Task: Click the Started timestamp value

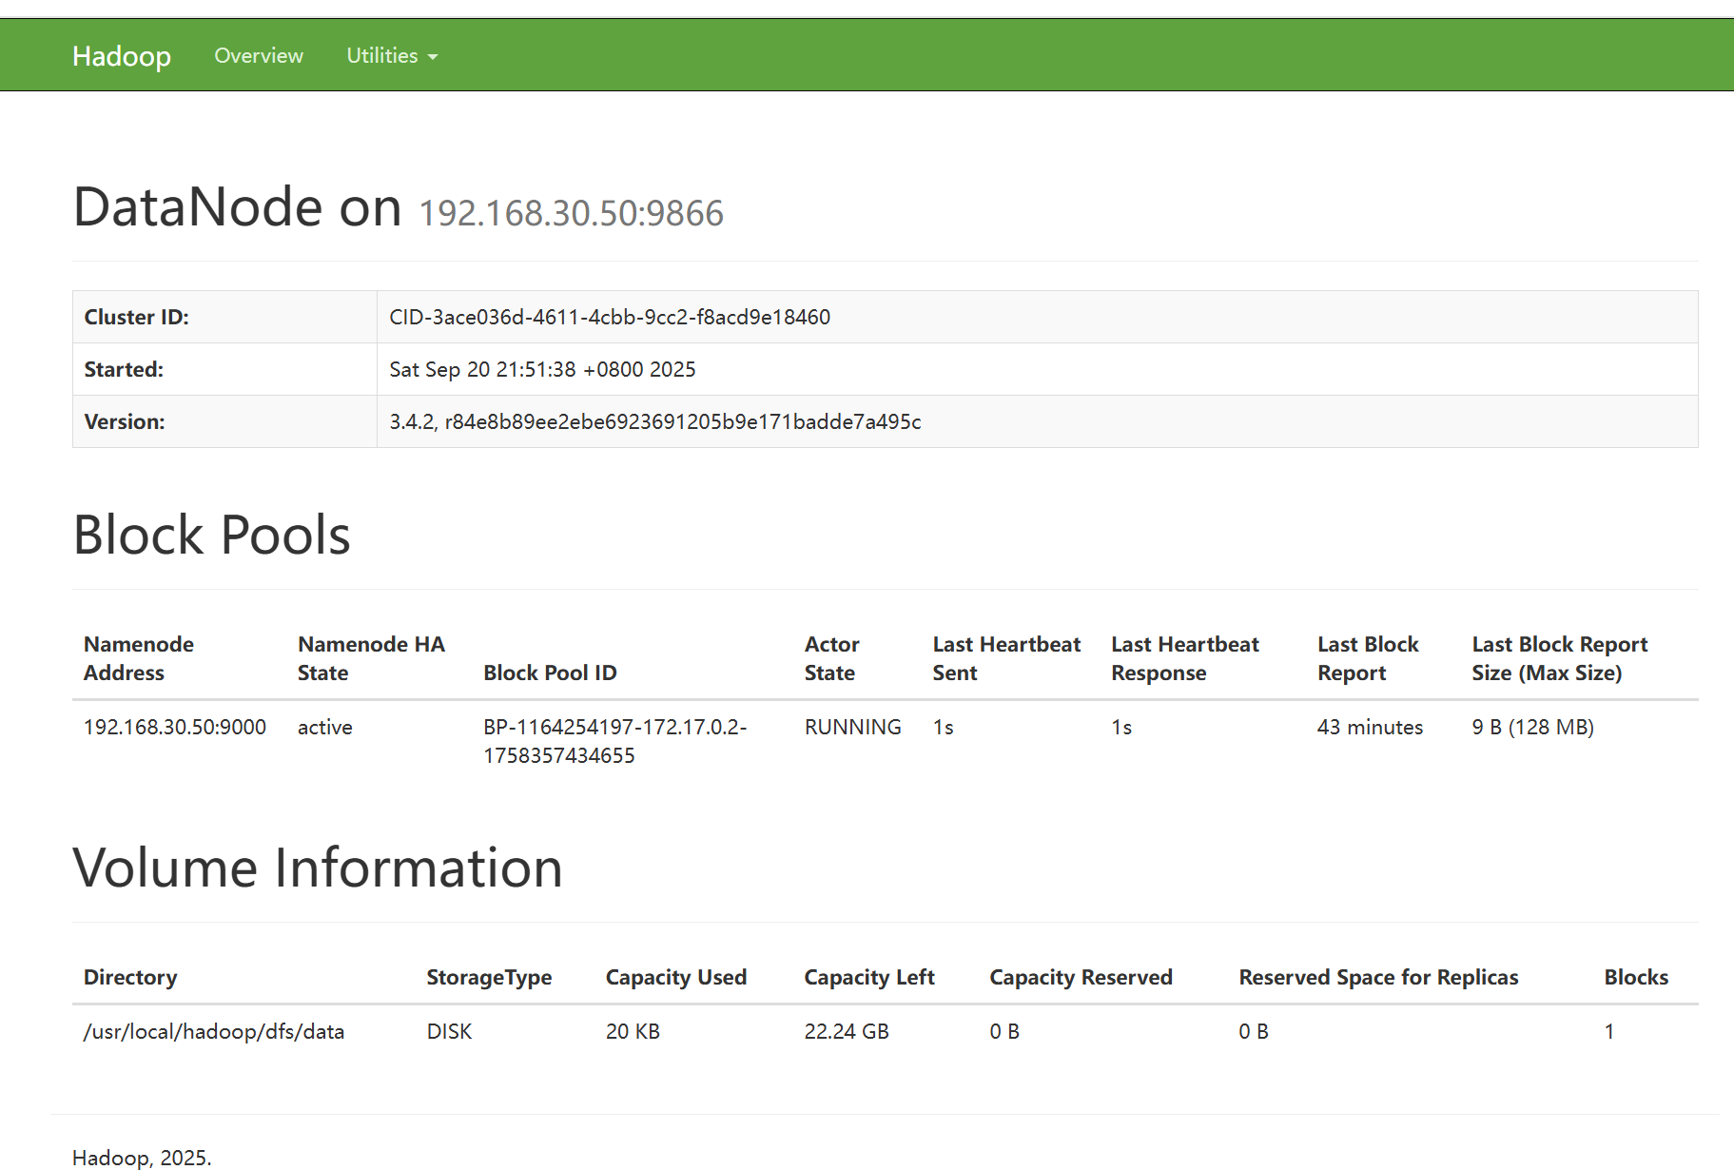Action: [x=541, y=369]
